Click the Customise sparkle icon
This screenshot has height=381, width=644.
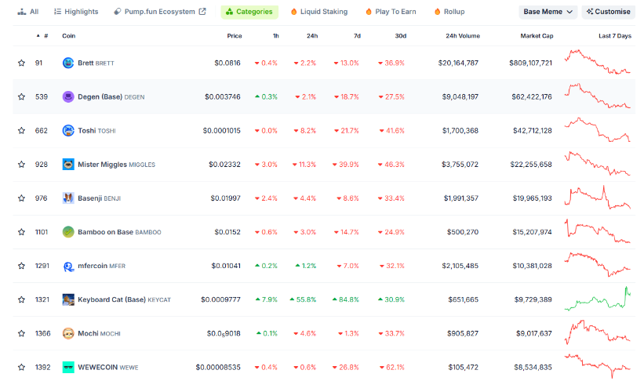coord(589,12)
